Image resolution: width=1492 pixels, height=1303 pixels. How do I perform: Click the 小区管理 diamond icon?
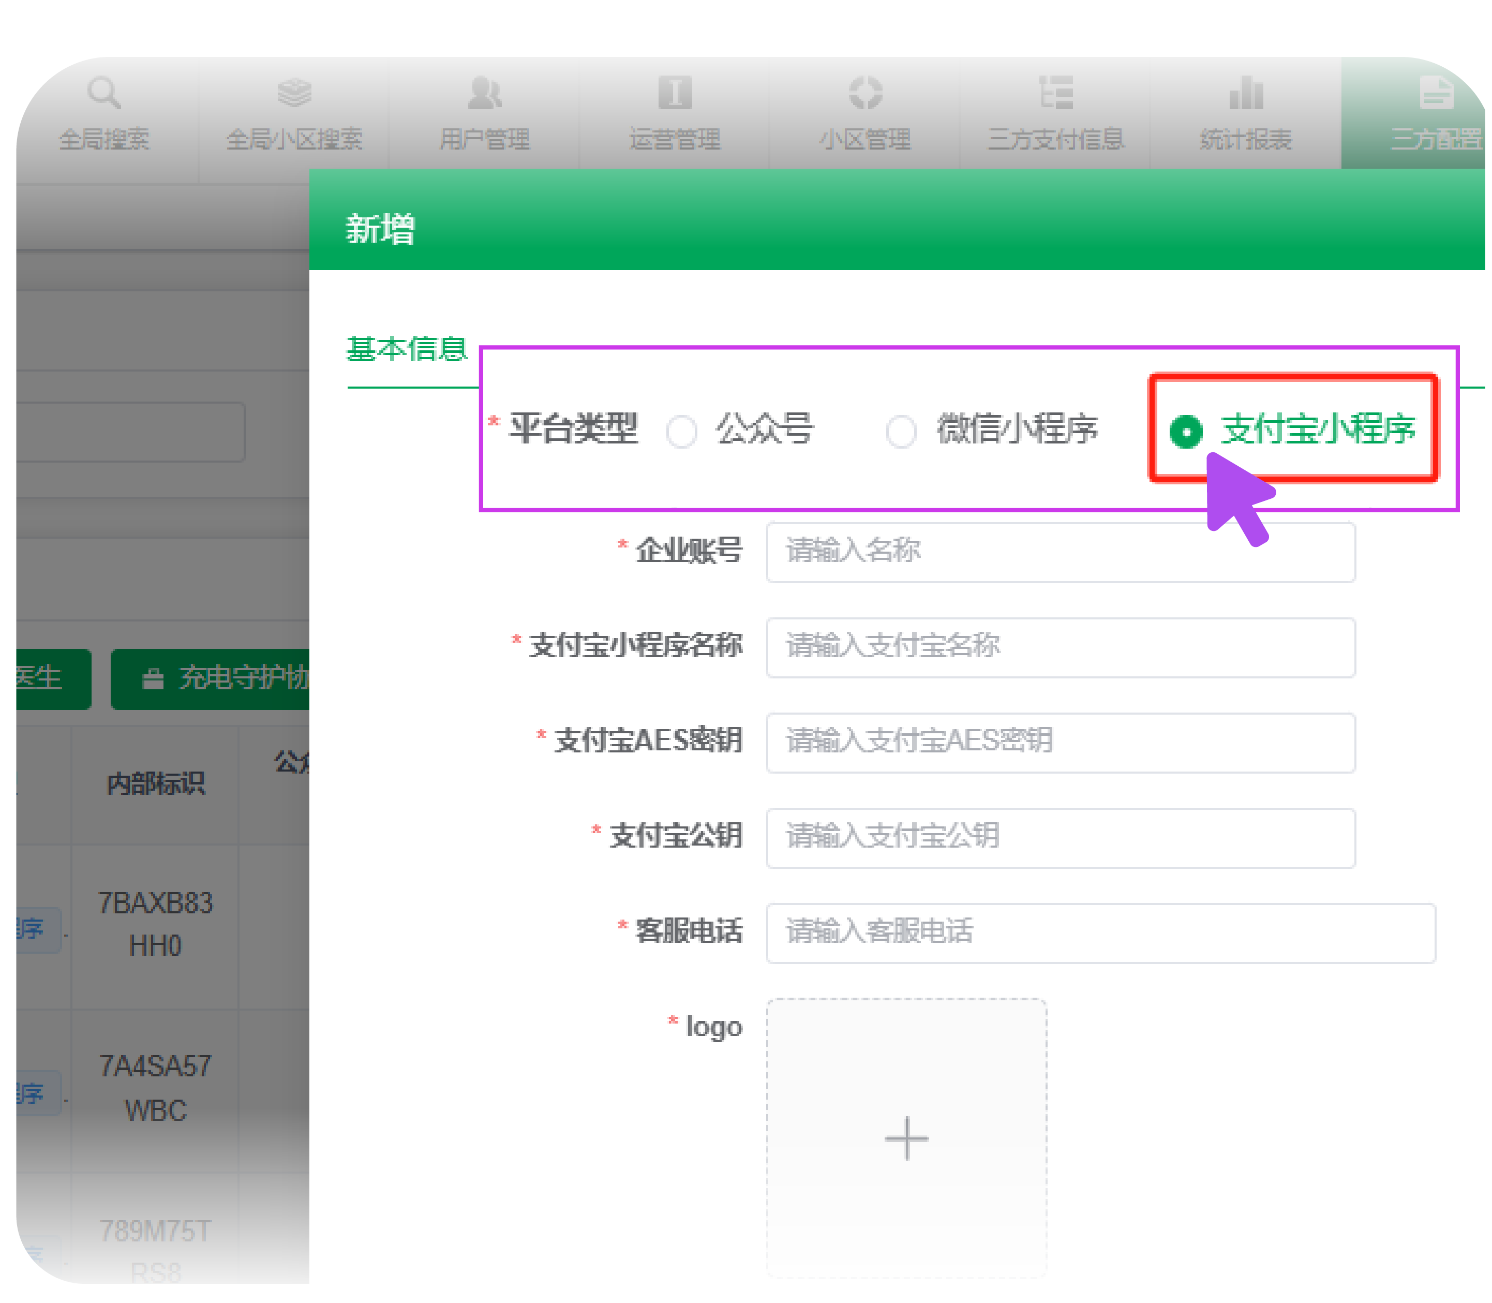pyautogui.click(x=865, y=92)
